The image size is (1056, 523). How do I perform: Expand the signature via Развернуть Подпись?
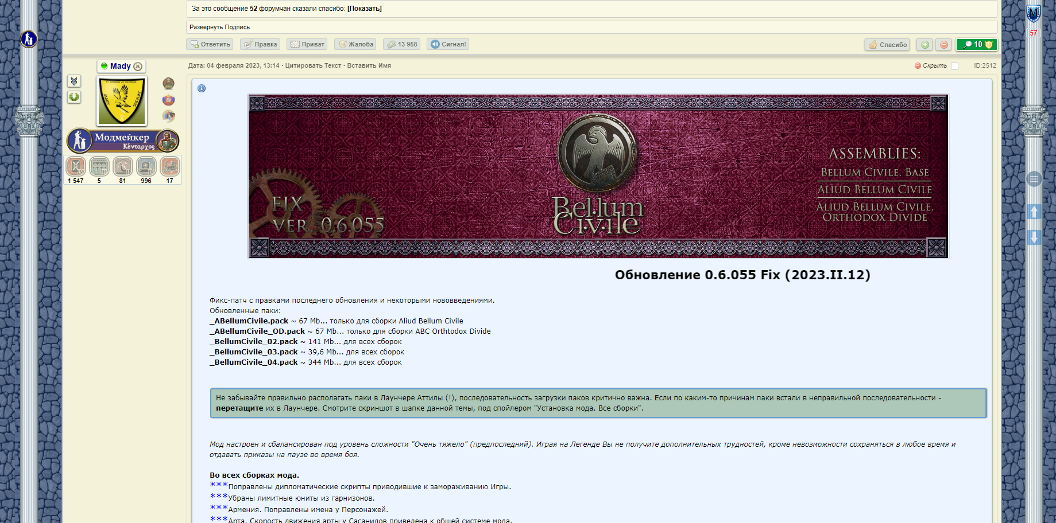click(x=219, y=27)
